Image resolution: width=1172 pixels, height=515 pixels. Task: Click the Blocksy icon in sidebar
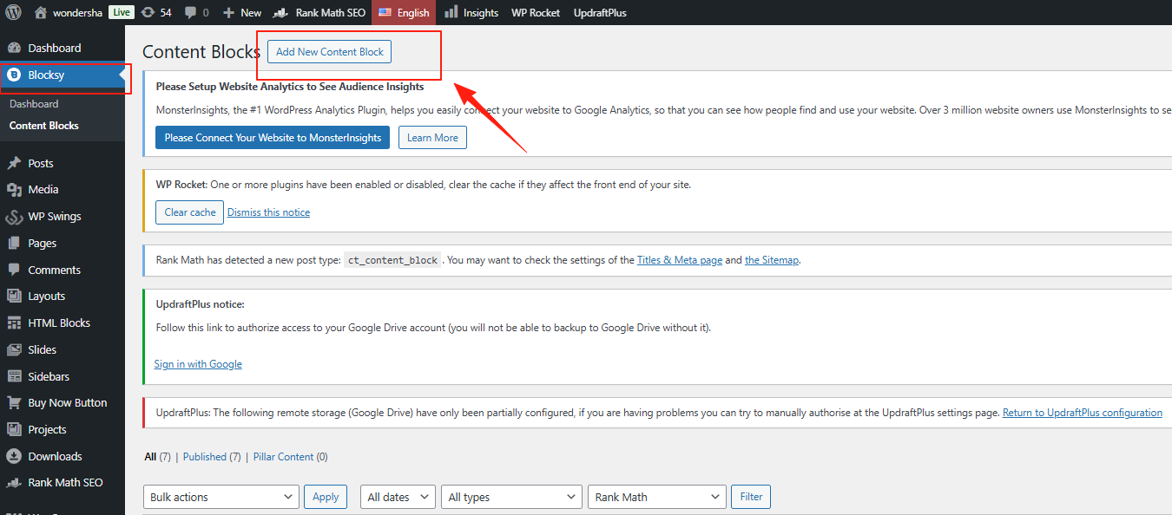(14, 75)
